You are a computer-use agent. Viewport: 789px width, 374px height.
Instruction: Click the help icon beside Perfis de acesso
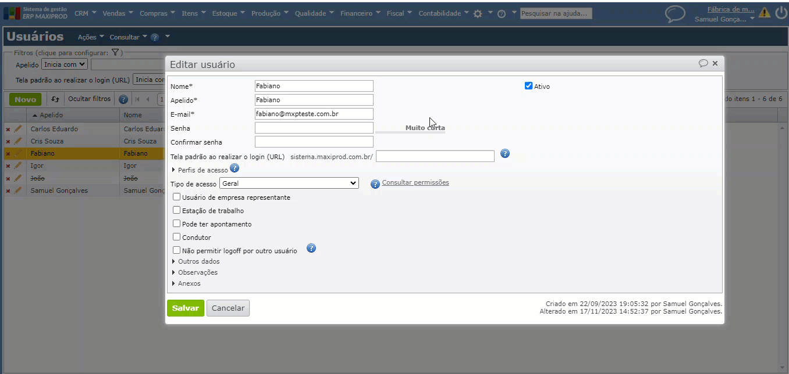234,168
